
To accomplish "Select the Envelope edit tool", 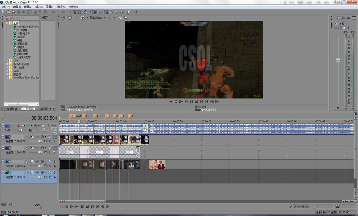I will [112, 12].
